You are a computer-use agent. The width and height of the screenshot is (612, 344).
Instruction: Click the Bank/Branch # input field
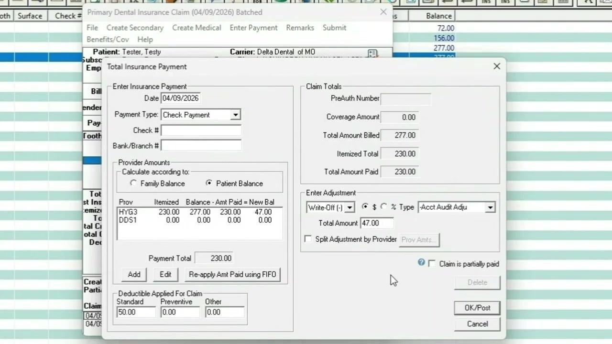(x=201, y=145)
